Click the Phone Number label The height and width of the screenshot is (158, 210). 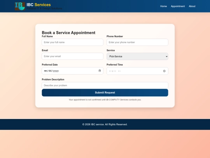pos(115,36)
